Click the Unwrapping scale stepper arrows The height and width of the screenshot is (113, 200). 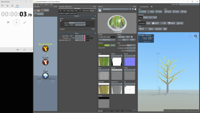click(135, 48)
